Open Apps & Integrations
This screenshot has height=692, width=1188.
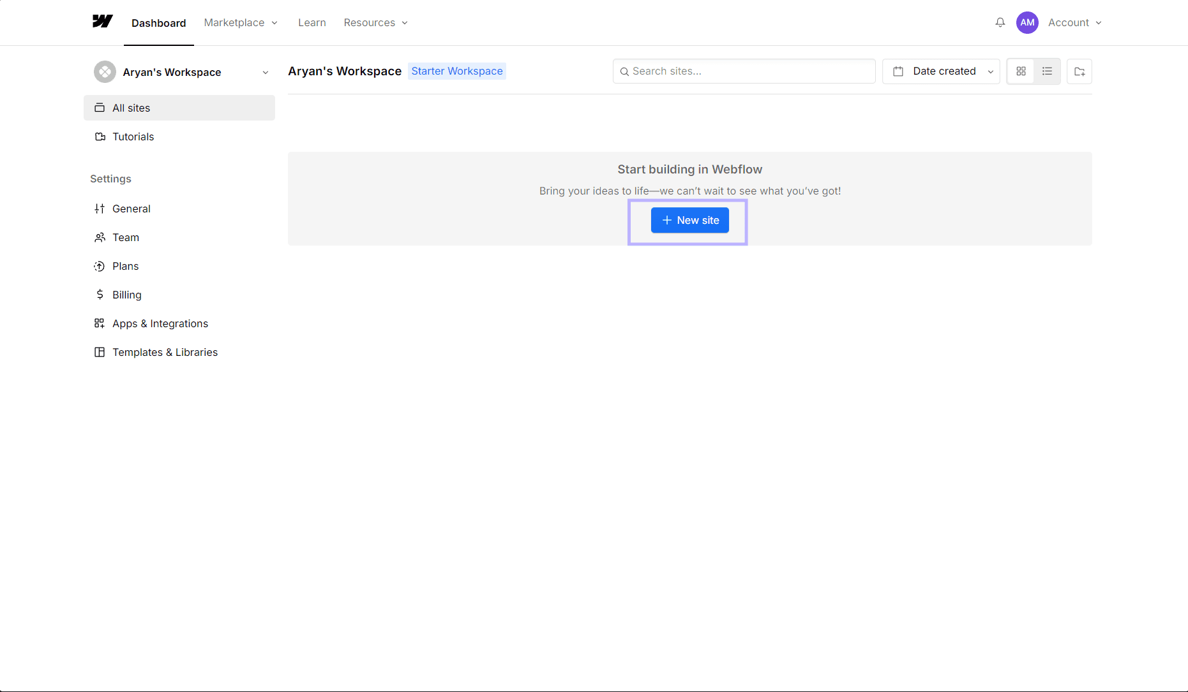(179, 323)
